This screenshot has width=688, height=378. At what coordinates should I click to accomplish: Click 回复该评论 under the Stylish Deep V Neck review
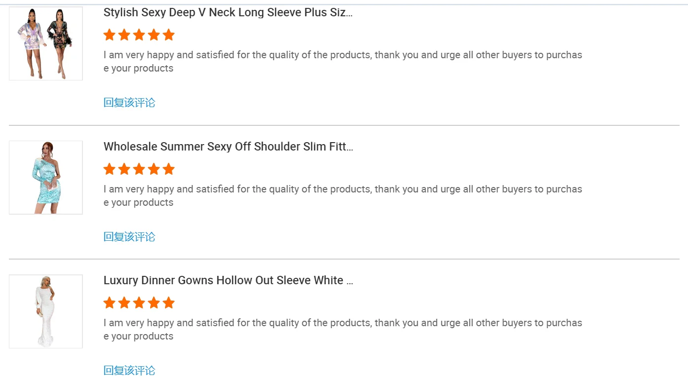click(129, 103)
